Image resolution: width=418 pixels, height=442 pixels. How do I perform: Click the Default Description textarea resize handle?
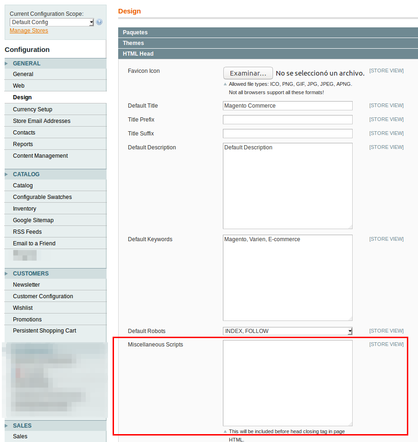[350, 226]
